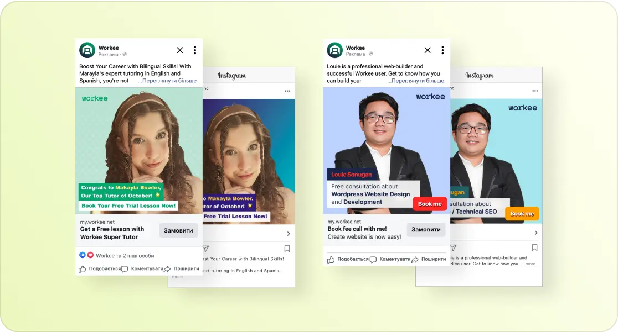Screen dimensions: 618x332
Task: Select the Коментувати comment bubble icon
Action: coord(124,268)
